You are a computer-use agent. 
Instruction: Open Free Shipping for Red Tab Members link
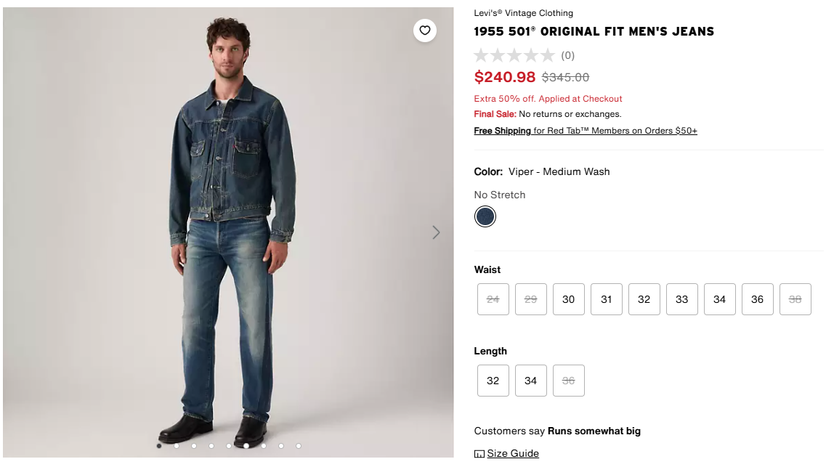point(586,131)
